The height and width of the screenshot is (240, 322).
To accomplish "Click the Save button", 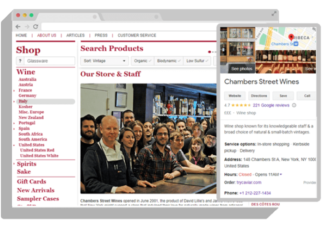I will (x=283, y=95).
